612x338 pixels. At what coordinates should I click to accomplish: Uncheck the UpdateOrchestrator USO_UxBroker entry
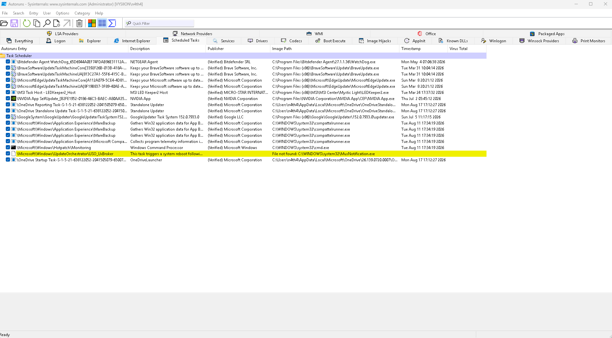pyautogui.click(x=8, y=154)
